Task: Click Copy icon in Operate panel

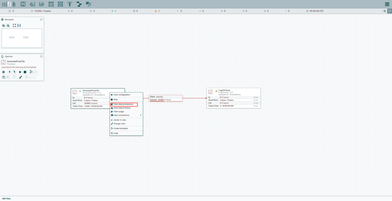Action: click(4, 77)
